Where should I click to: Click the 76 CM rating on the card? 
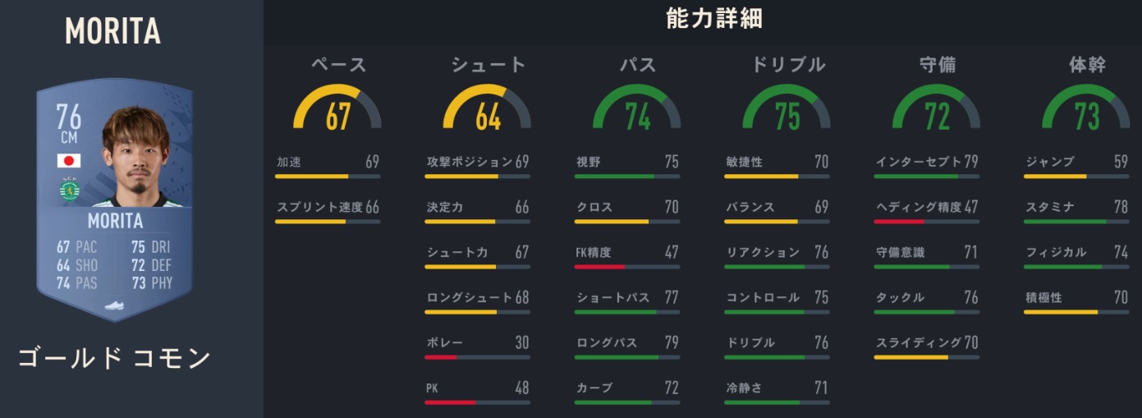pyautogui.click(x=68, y=124)
